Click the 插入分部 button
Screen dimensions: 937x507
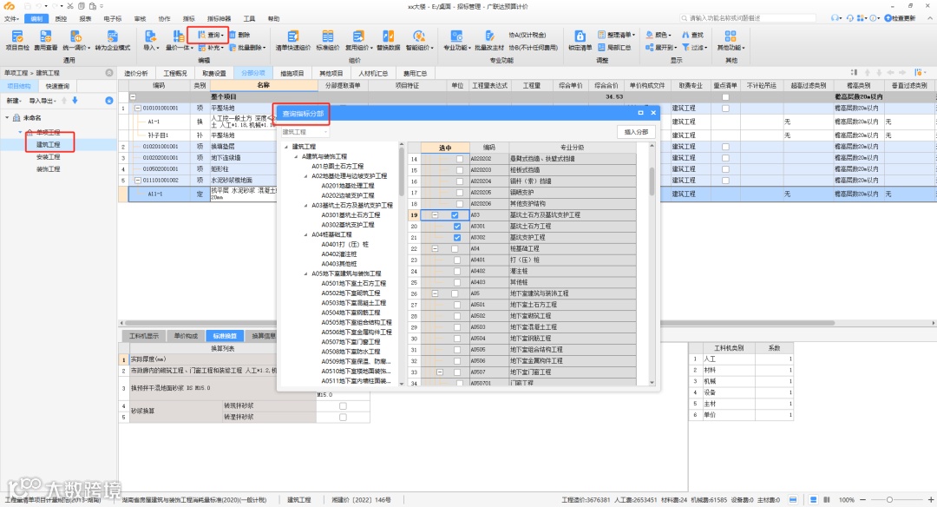tap(636, 132)
